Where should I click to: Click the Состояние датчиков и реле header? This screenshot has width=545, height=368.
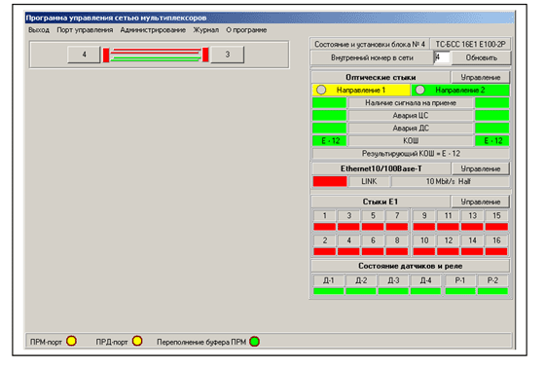410,266
